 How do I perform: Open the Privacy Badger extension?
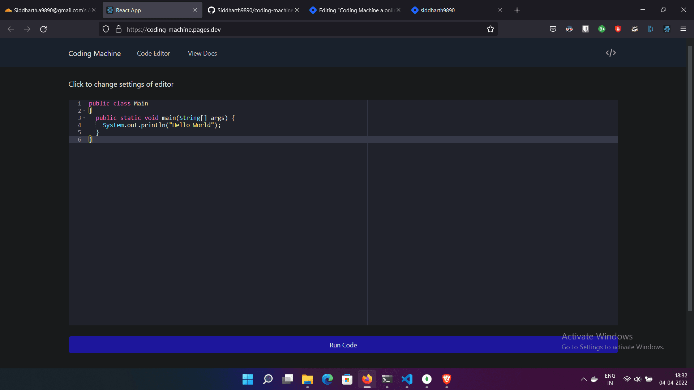click(x=634, y=29)
